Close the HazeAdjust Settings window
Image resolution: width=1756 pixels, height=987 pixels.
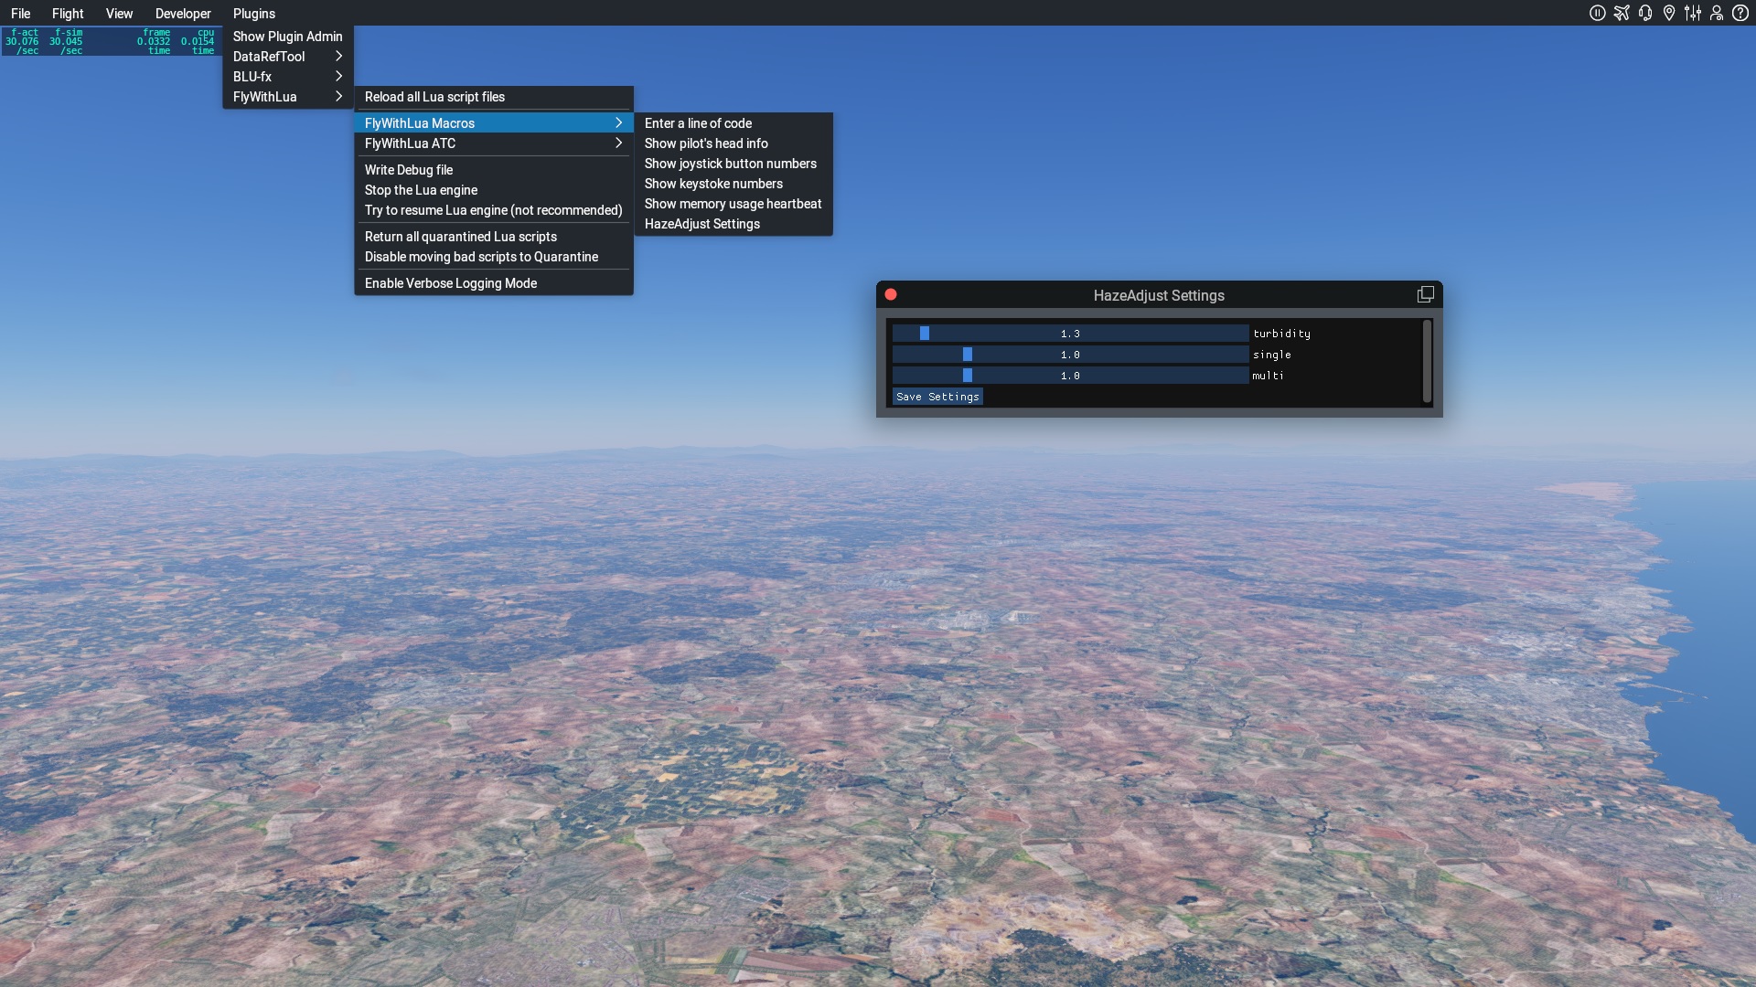(x=891, y=294)
